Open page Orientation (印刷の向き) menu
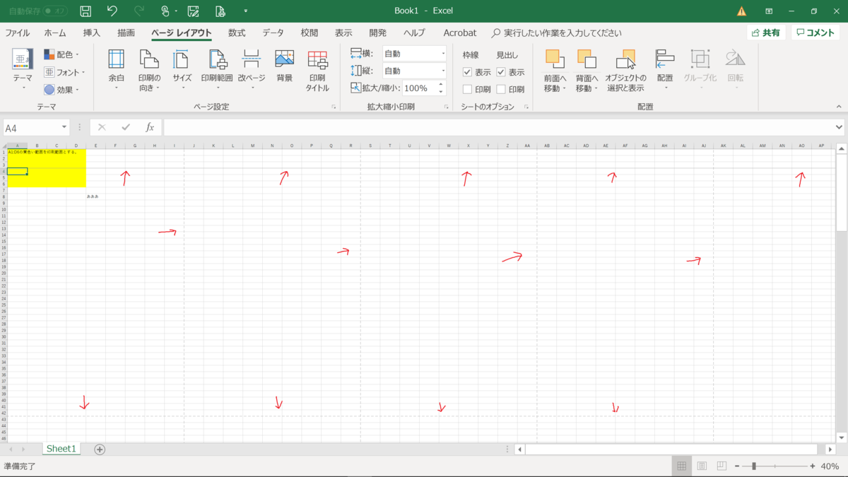This screenshot has width=848, height=477. pyautogui.click(x=149, y=70)
